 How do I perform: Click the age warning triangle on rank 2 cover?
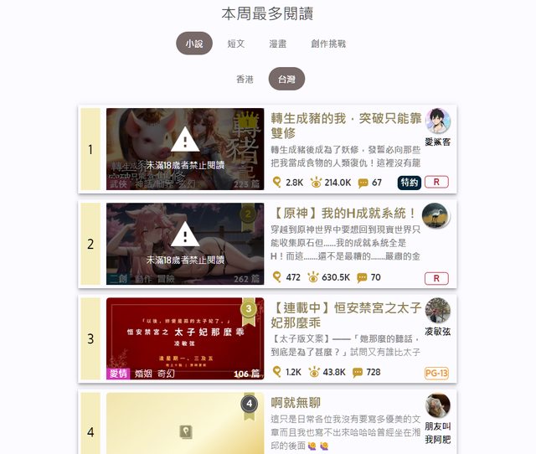point(185,234)
